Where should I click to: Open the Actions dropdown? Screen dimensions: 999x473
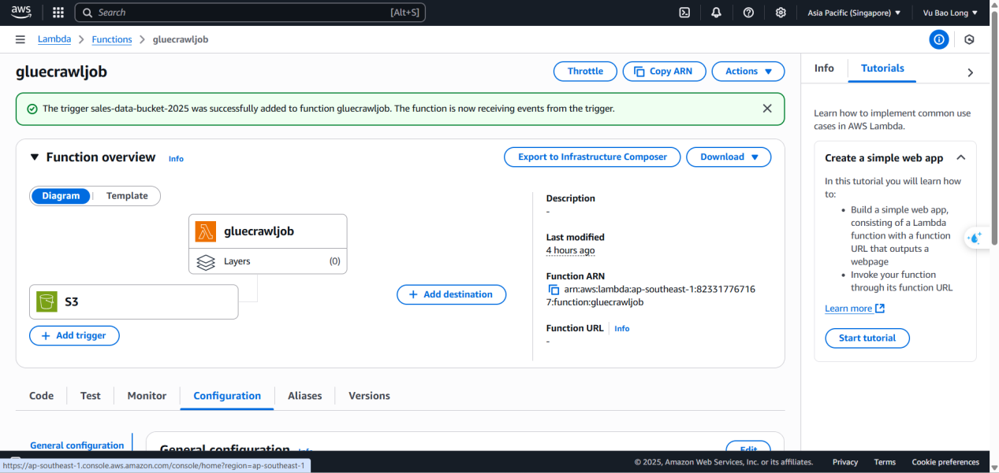coord(748,71)
